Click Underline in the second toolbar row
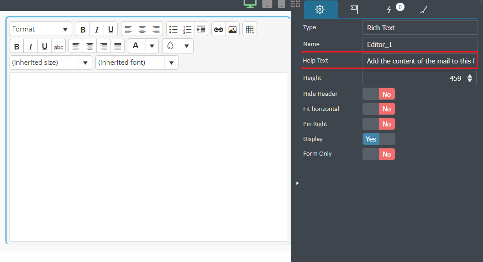 [x=44, y=46]
